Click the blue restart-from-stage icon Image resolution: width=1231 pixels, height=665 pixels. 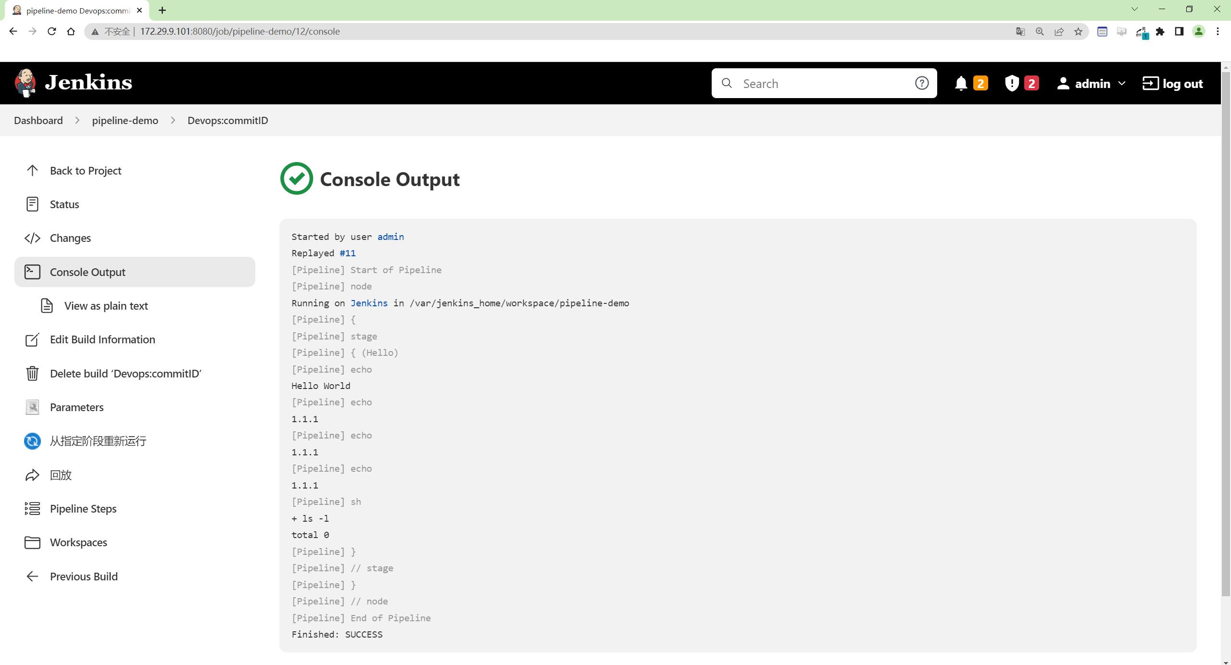point(32,441)
